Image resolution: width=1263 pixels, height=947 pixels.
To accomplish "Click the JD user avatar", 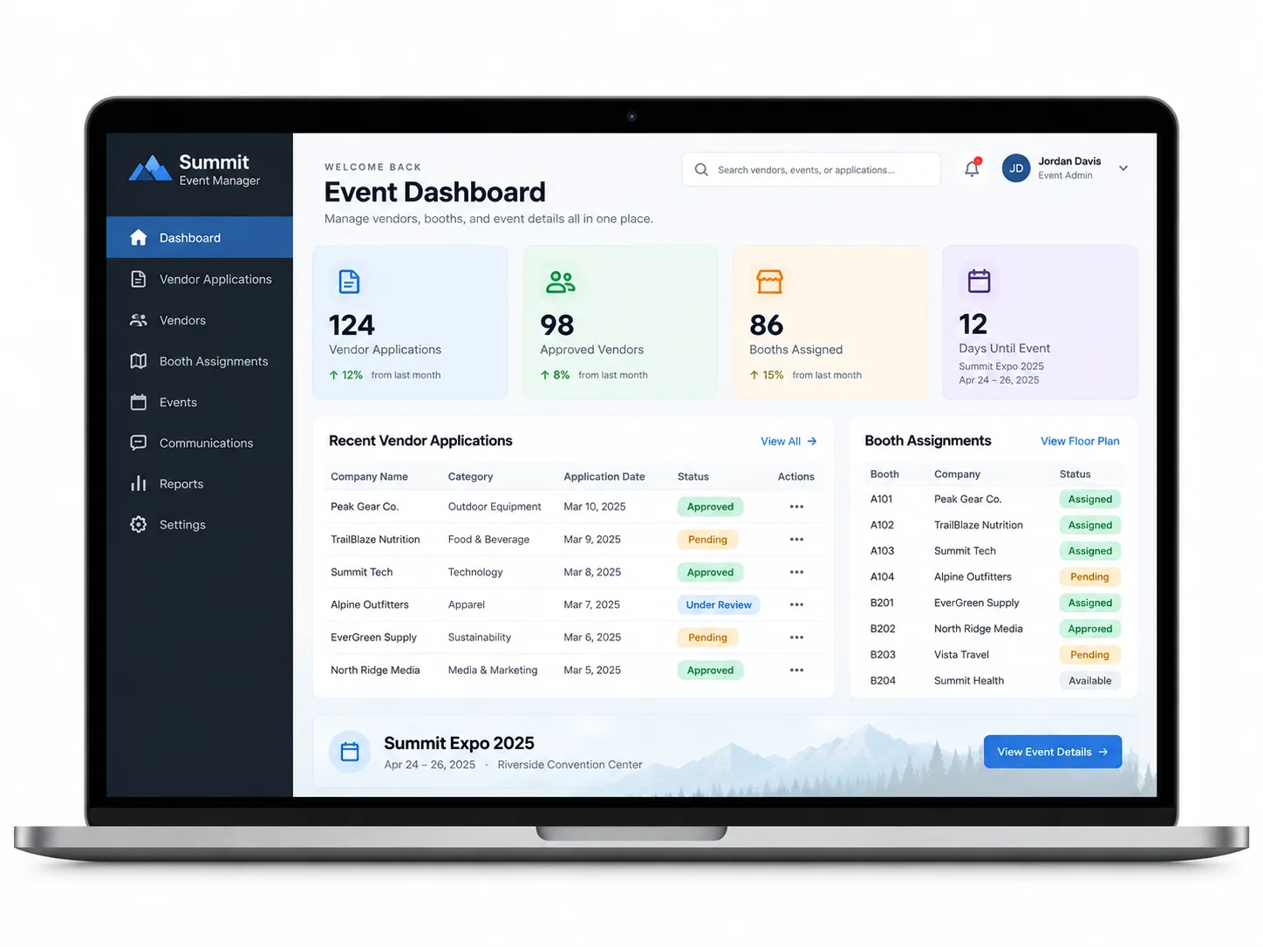I will (1016, 168).
